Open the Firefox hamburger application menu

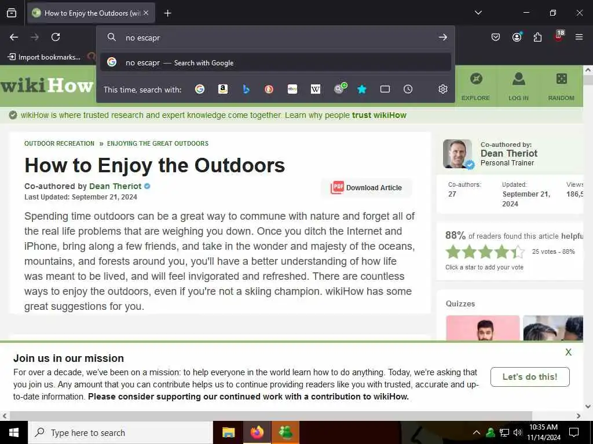[579, 37]
